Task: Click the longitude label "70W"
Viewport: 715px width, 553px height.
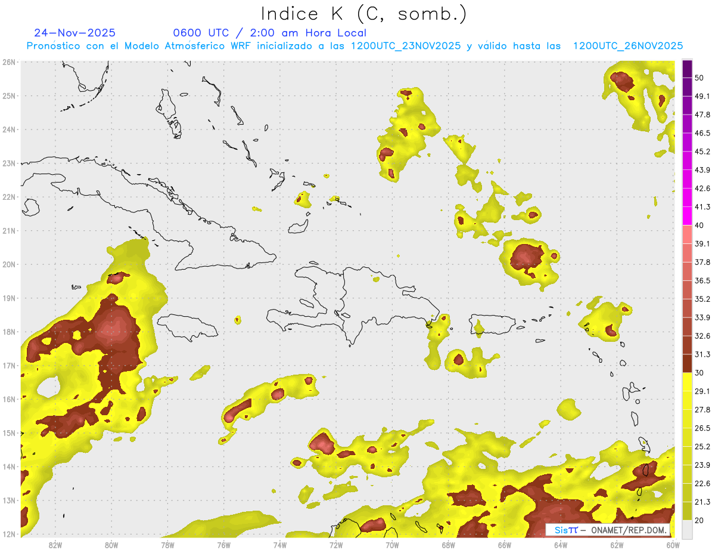Action: click(392, 545)
